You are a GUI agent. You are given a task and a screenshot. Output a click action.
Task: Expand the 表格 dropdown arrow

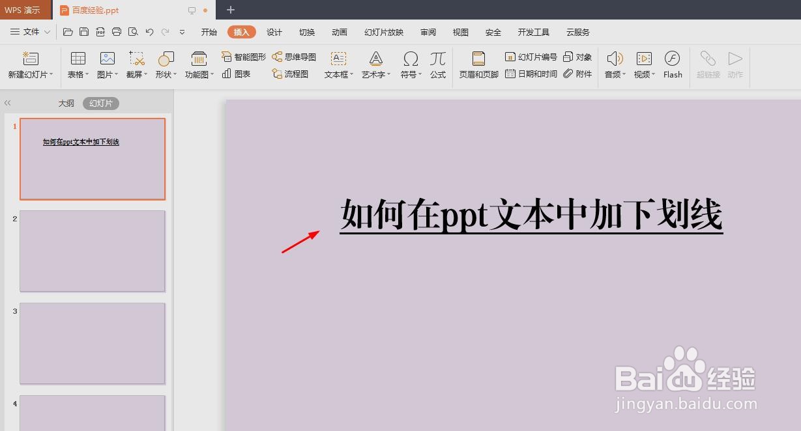click(87, 75)
